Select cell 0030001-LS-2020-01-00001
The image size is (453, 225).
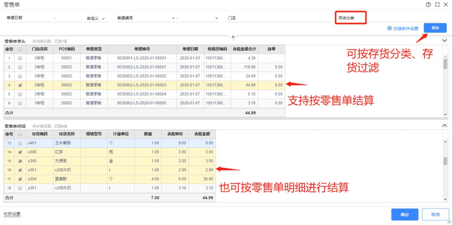point(142,58)
